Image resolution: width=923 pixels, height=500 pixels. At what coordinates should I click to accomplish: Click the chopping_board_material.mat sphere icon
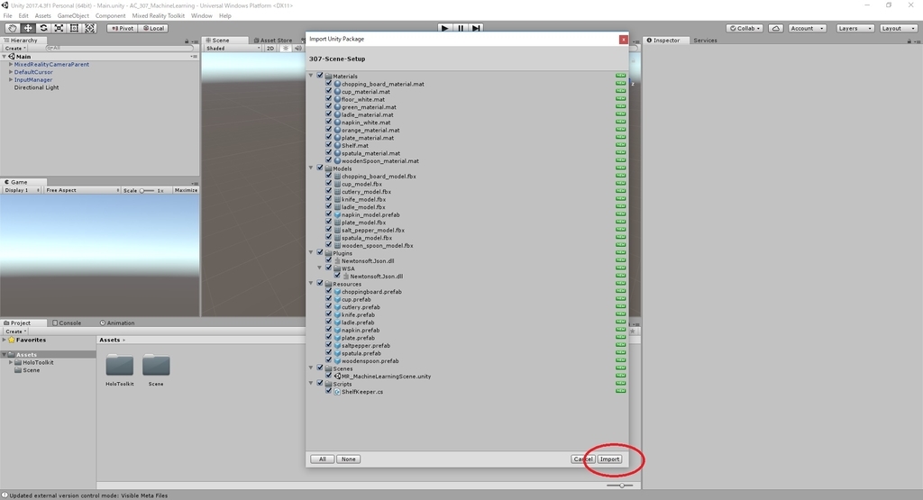pos(338,84)
